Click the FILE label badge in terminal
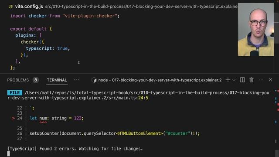This screenshot has height=157, width=279. pyautogui.click(x=14, y=93)
